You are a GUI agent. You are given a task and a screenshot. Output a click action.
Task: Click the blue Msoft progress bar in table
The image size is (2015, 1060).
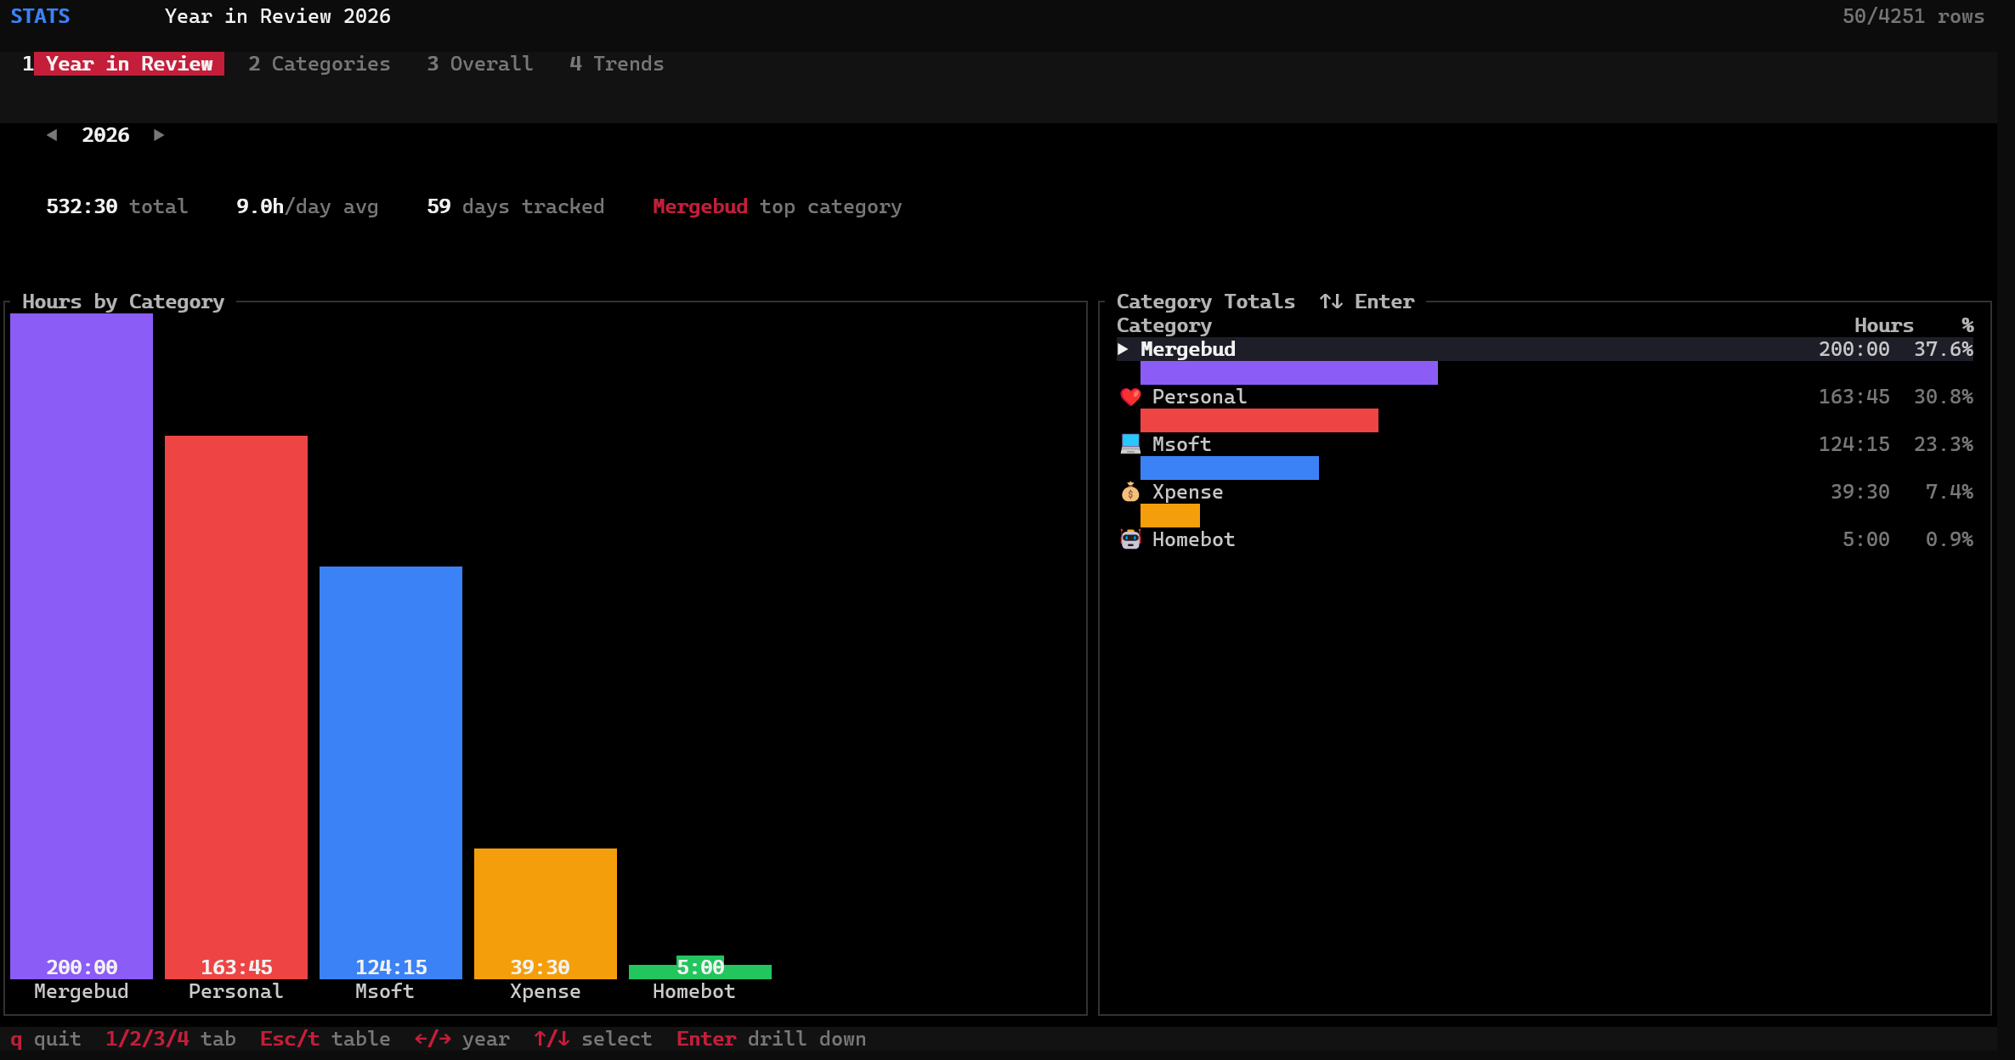tap(1230, 468)
